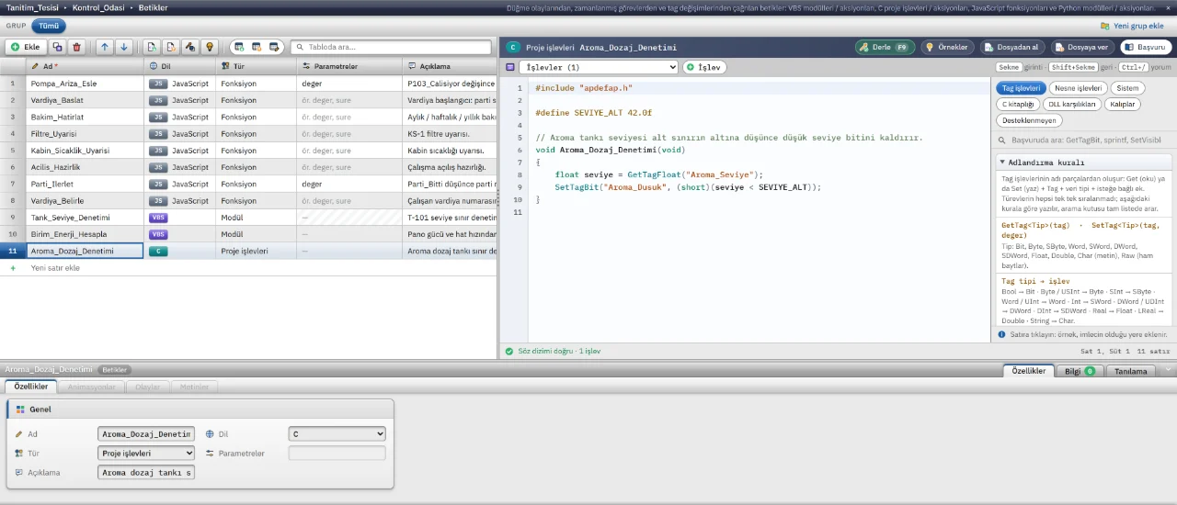Click the C language badge in row 11

coord(158,251)
